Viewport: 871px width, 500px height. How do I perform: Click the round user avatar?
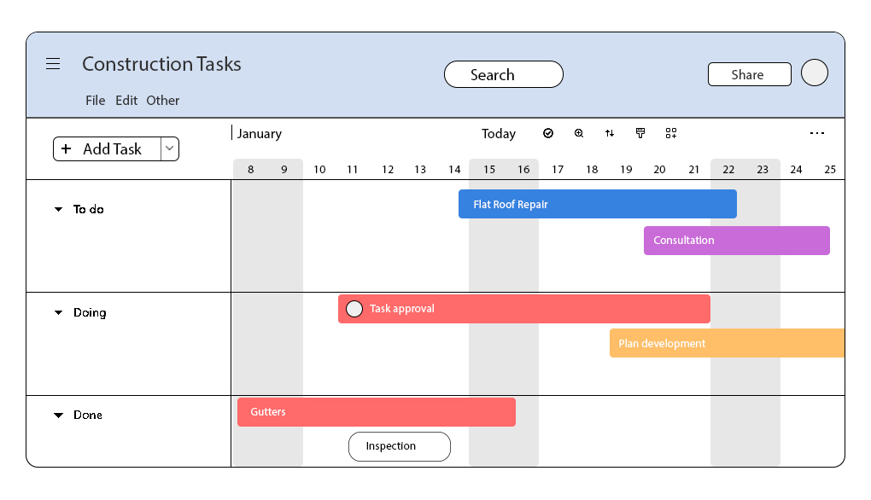[x=815, y=73]
